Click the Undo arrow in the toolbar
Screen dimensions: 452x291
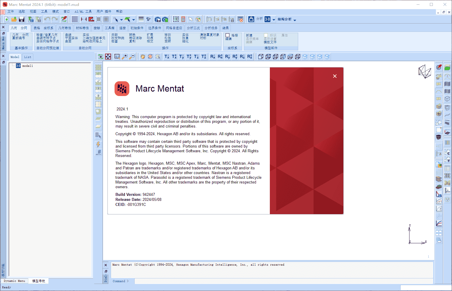(x=47, y=19)
